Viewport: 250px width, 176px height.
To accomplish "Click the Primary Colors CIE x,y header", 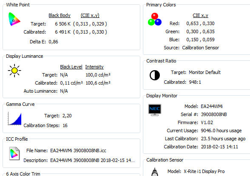I will tap(200, 15).
